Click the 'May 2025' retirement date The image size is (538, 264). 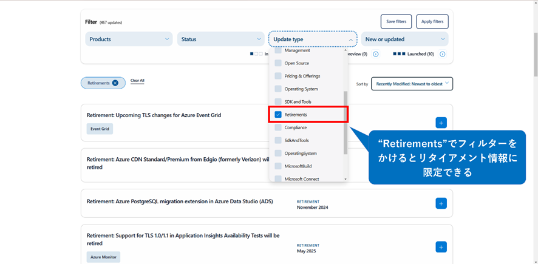[307, 251]
